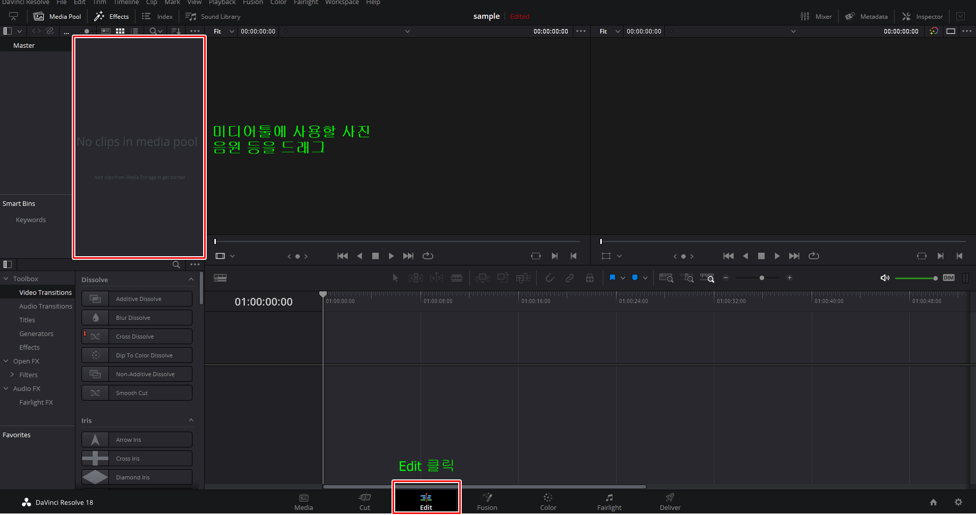
Task: Open the Project Manager home icon
Action: click(933, 502)
